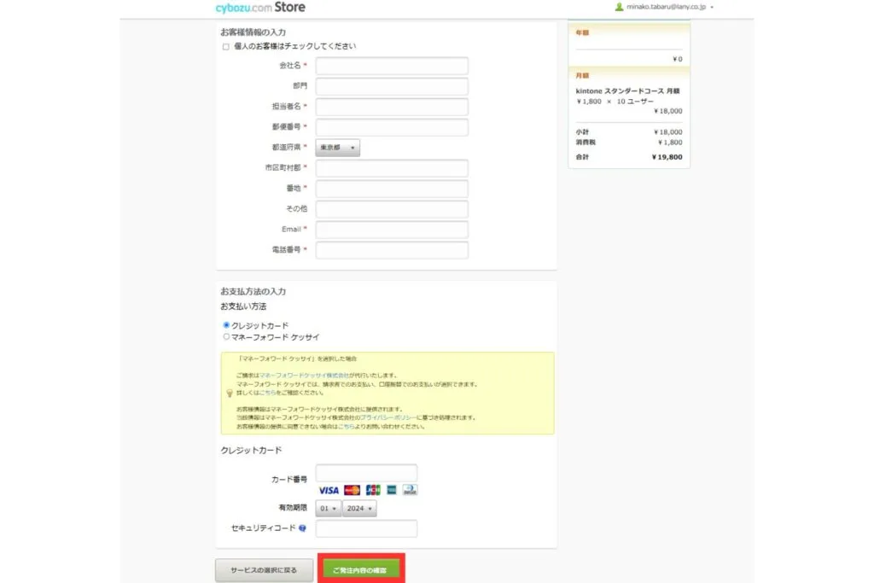
Task: Click into the 会社名 input field
Action: [392, 66]
